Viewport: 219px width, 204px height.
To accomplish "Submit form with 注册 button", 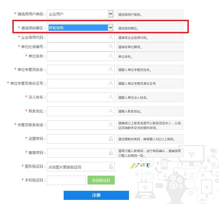I will (x=96, y=195).
